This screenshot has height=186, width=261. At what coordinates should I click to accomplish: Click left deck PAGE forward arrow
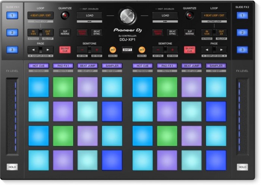pos(48,49)
